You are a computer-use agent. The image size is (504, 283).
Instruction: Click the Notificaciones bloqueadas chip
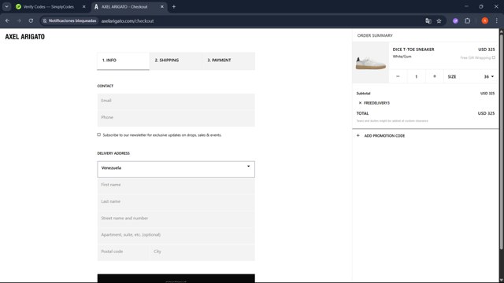[x=69, y=21]
